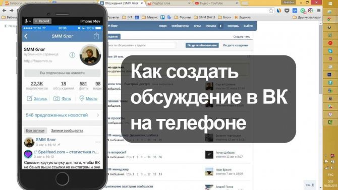The image size is (338, 190).
Task: Click the microphone dropdown in recorder bar
Action: point(28,21)
